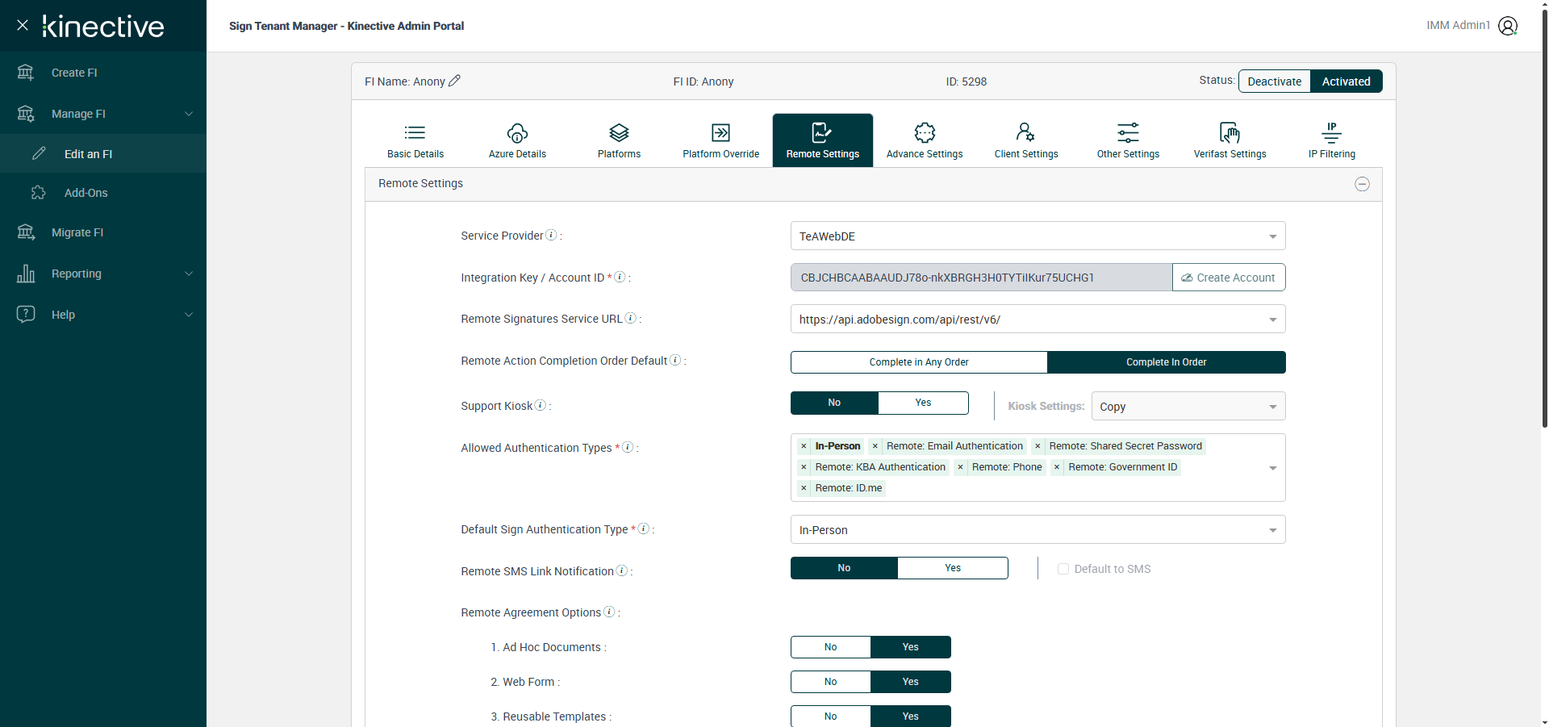Click the Remote Signatures Service URL info icon

click(x=631, y=318)
